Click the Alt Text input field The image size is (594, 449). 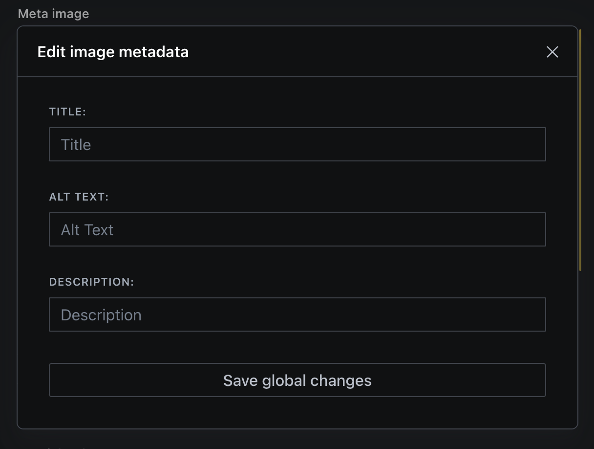click(297, 229)
